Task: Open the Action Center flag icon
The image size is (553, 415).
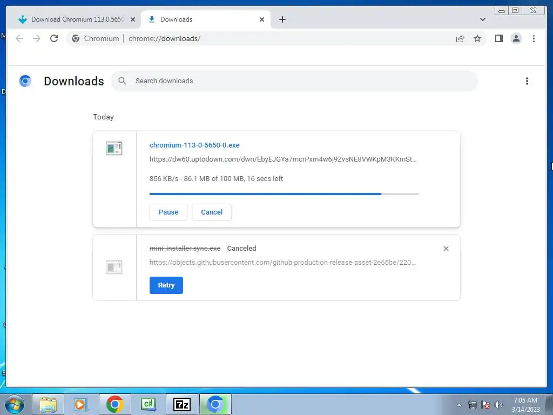Action: (485, 405)
